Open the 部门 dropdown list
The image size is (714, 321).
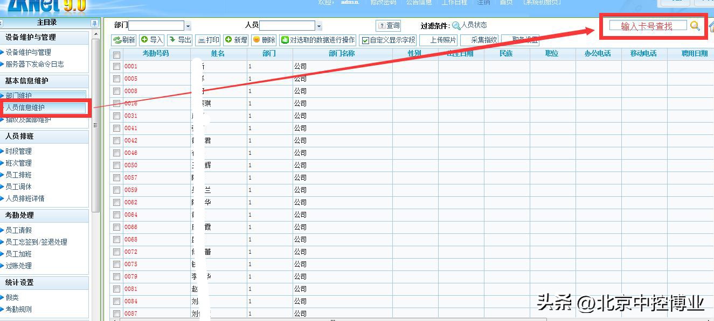(x=187, y=25)
